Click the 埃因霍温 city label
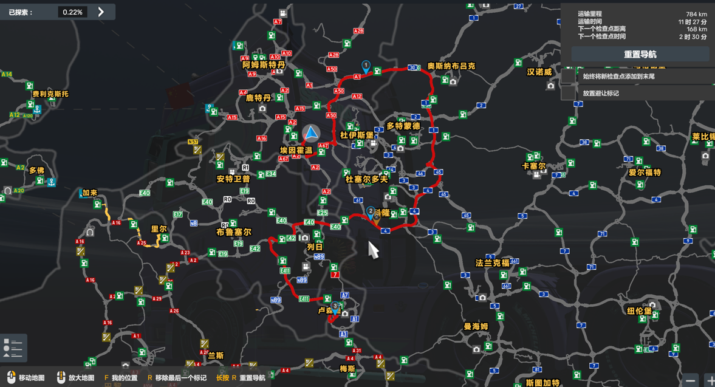The image size is (715, 387). coord(296,150)
